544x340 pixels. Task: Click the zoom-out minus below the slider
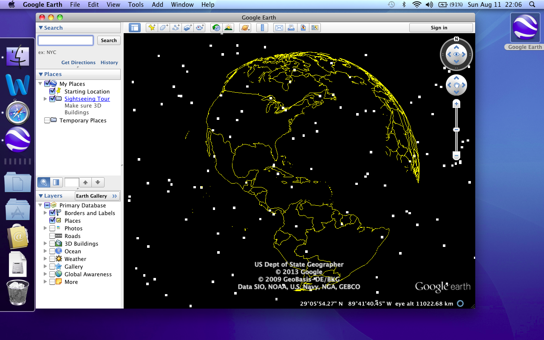456,156
